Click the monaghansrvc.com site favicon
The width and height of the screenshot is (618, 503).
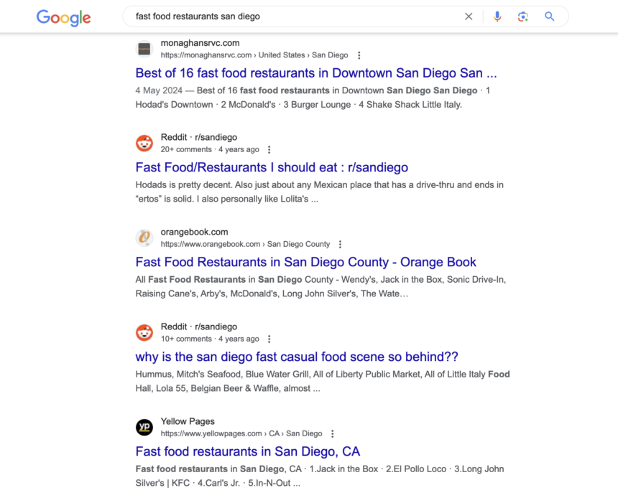pos(144,49)
